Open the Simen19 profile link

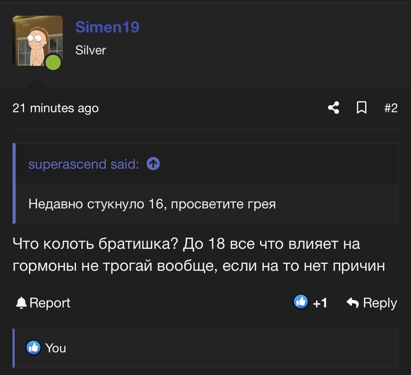pos(107,27)
